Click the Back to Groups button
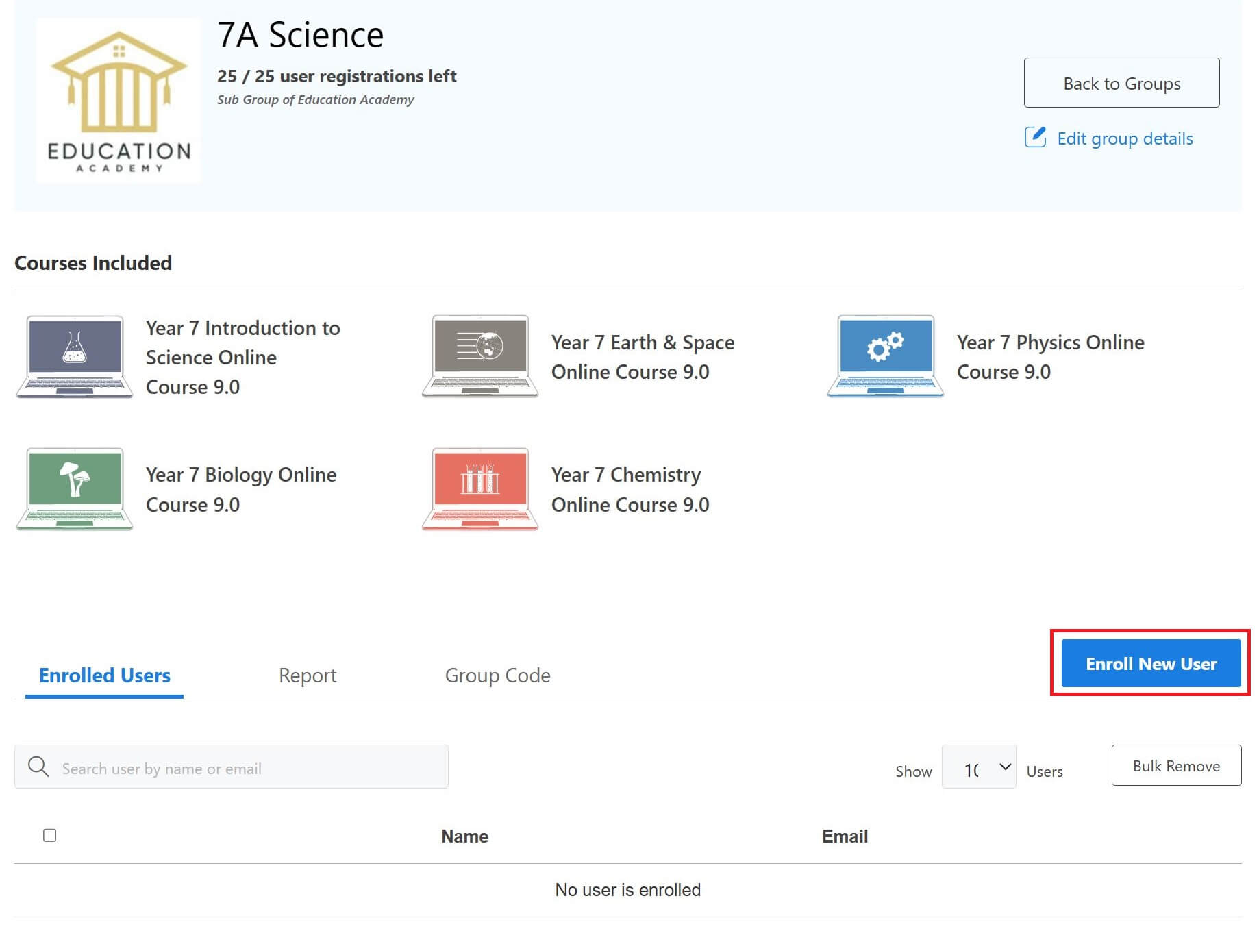This screenshot has width=1259, height=931. click(x=1121, y=83)
